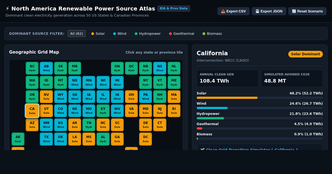Viewport: 332px width, 174px height.
Task: Select the KY state tile
Action: point(103,111)
